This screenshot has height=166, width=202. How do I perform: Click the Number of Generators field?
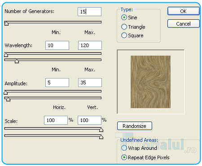click(89, 12)
